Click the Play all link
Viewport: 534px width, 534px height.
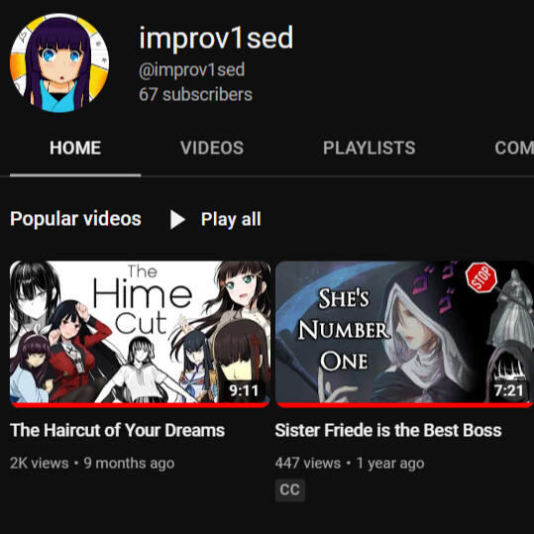[x=231, y=219]
